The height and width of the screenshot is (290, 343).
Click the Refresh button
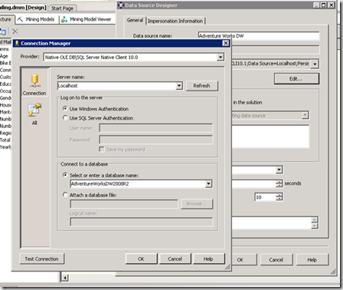point(202,86)
